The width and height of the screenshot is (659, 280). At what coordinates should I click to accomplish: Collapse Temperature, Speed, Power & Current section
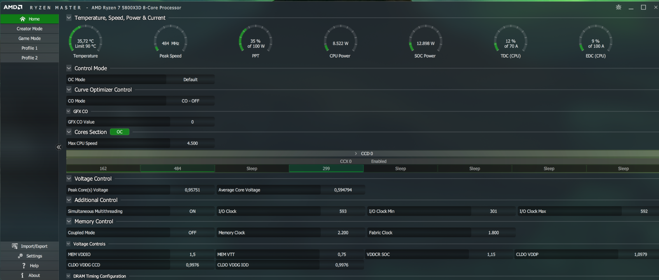[69, 18]
